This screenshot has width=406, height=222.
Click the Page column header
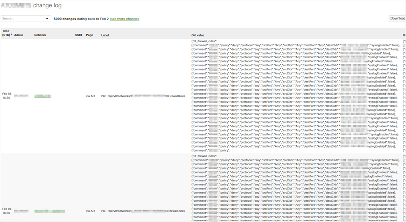pyautogui.click(x=89, y=35)
